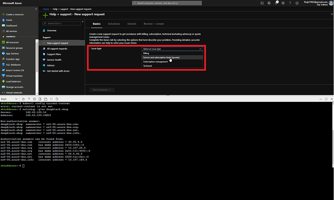Click upload/download files icon in shell
Image resolution: width=334 pixels, height=200 pixels.
40,99
